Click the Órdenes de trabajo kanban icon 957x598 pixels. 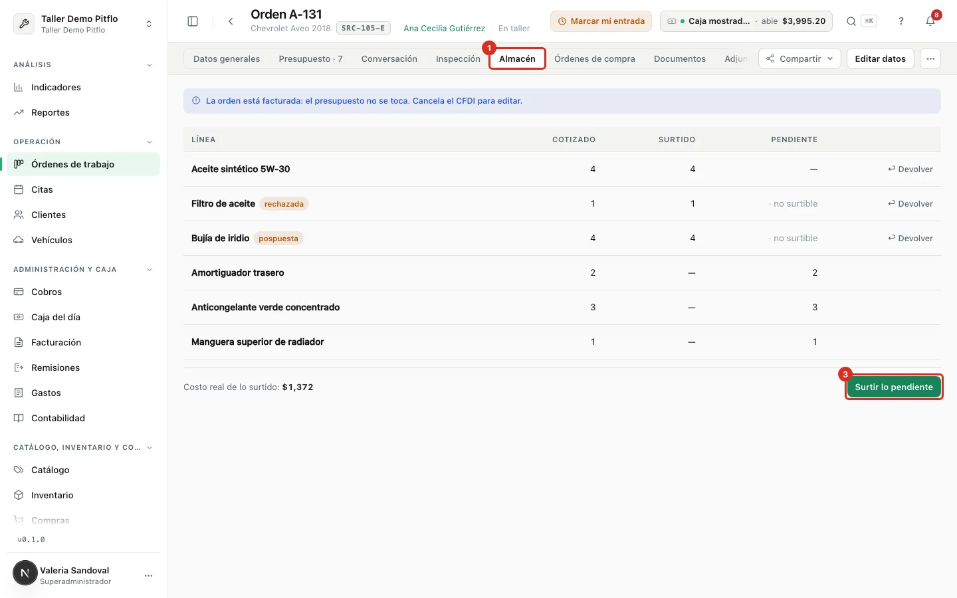[x=19, y=164]
